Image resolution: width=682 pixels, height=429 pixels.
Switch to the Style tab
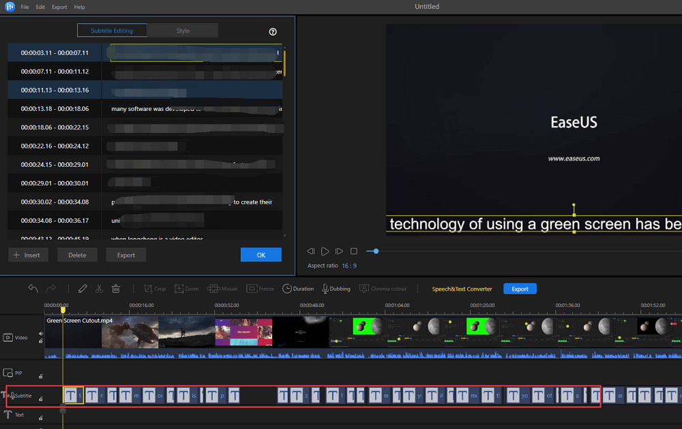point(183,31)
